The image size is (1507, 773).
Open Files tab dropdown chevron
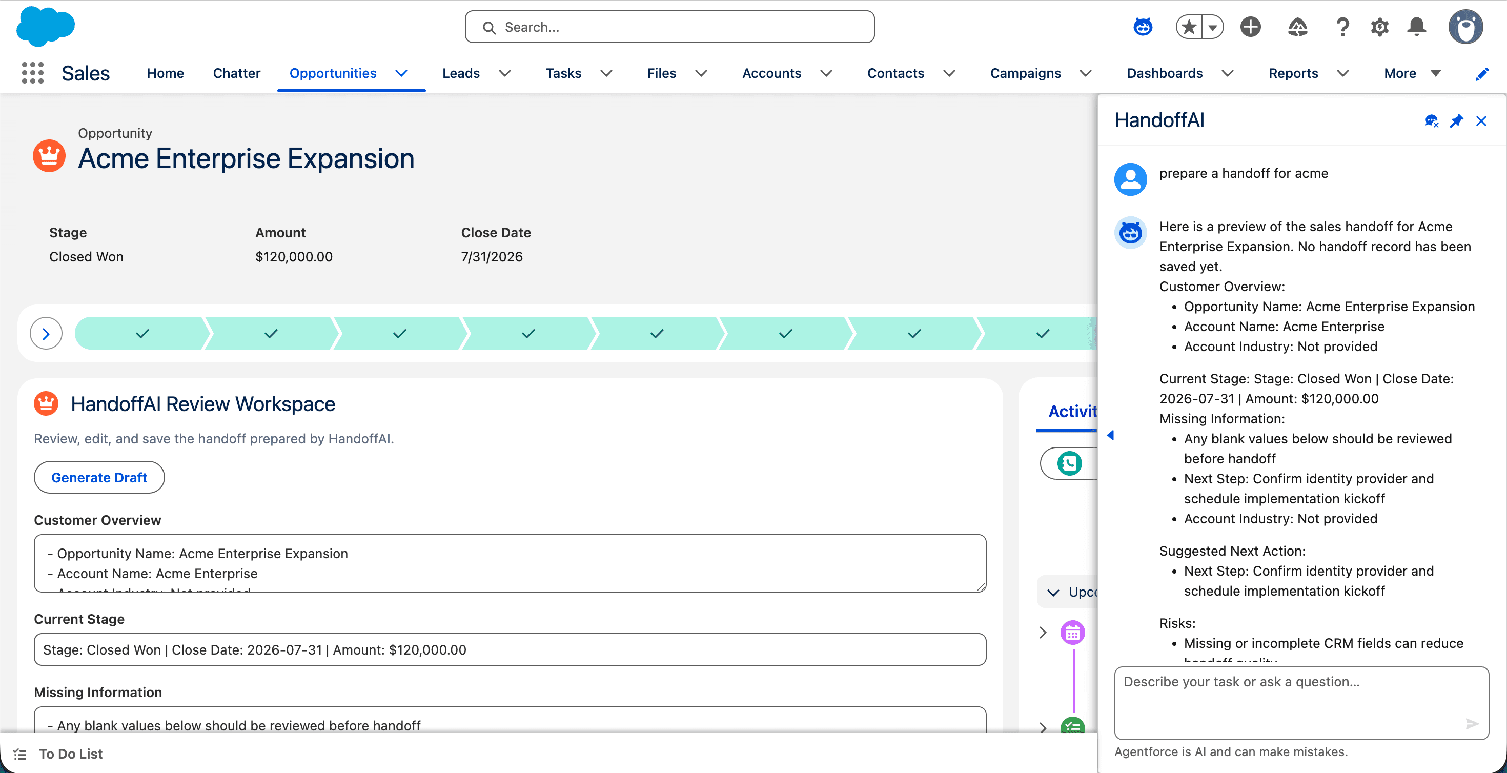pos(701,73)
